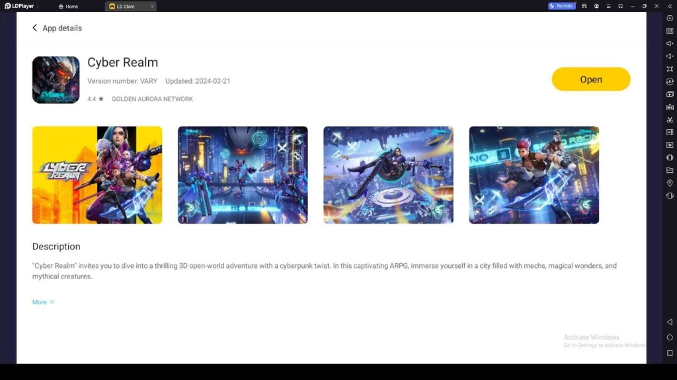Start the video recorder sidebar icon

coord(670,132)
